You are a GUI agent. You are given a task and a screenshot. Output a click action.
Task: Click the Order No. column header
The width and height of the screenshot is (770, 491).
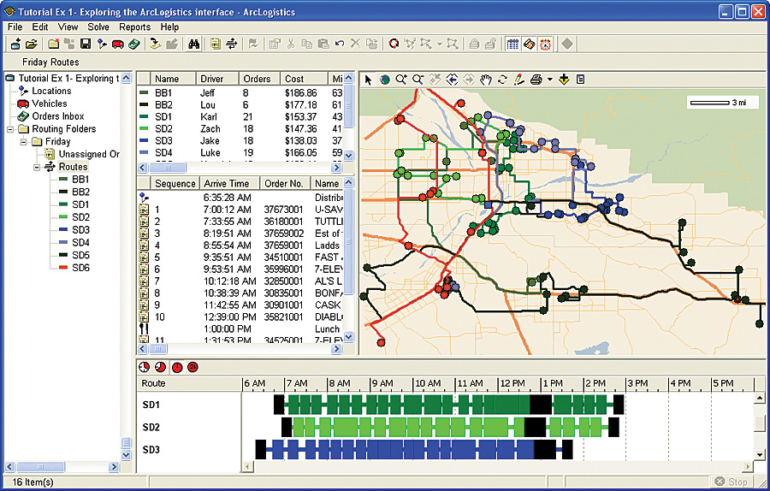(x=285, y=184)
